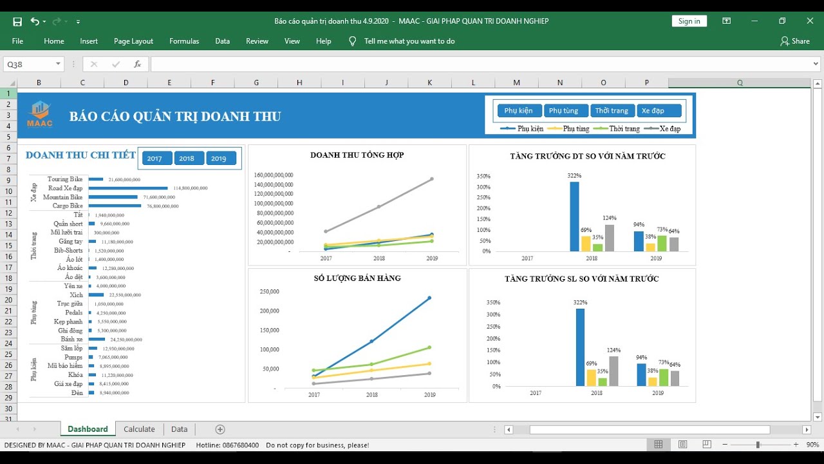Toggle the 2018 year slicer button

pos(189,159)
